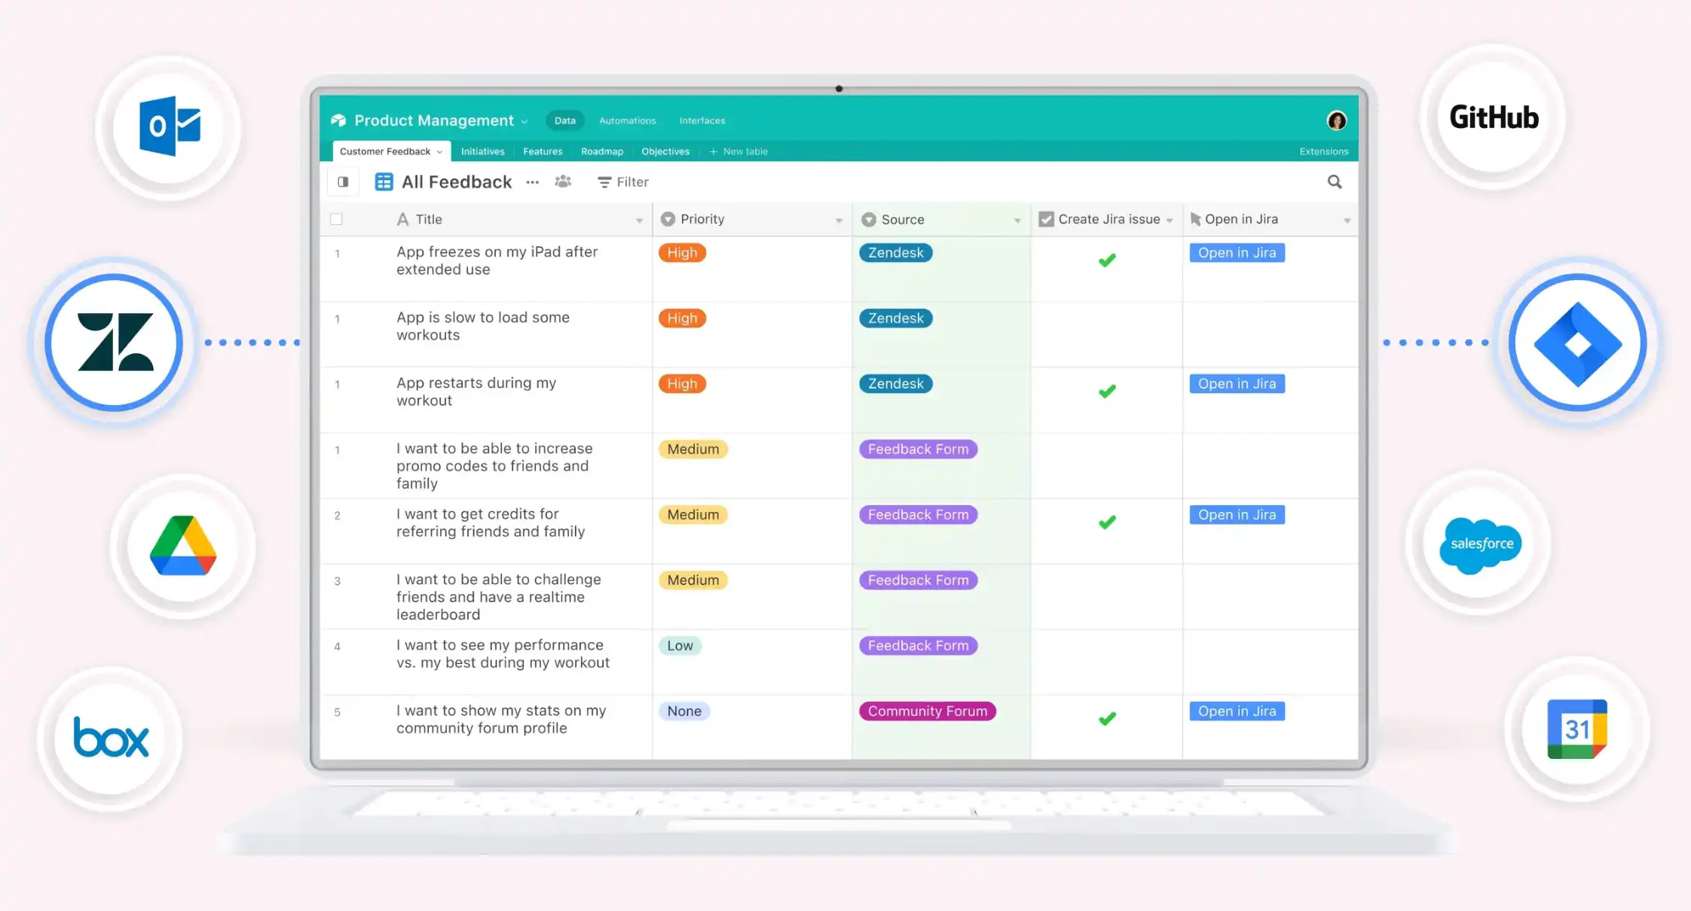Click the All Feedback view name
Image resolution: width=1691 pixels, height=911 pixels.
pos(457,182)
